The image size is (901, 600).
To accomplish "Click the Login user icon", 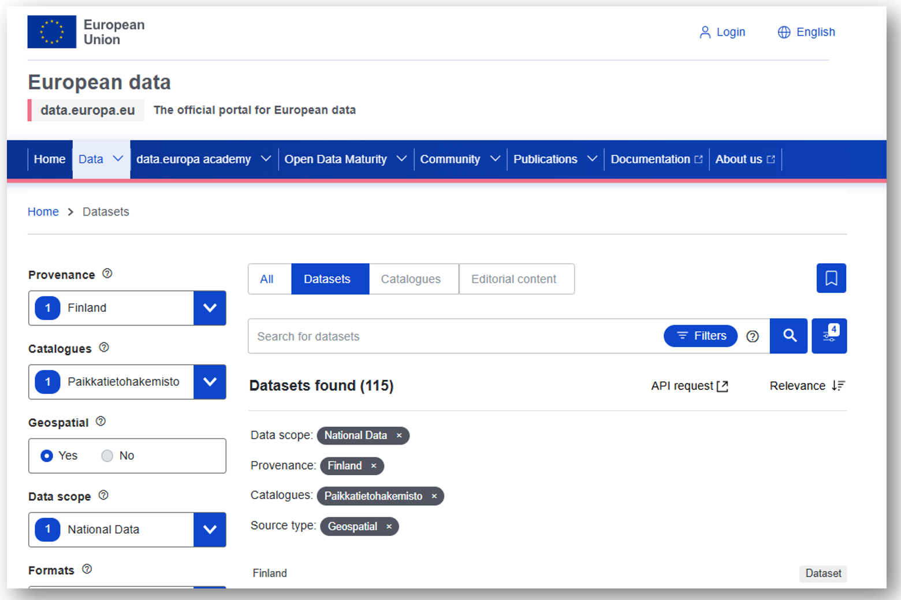I will [705, 32].
